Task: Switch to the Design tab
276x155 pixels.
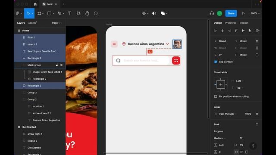Action: tap(218, 23)
